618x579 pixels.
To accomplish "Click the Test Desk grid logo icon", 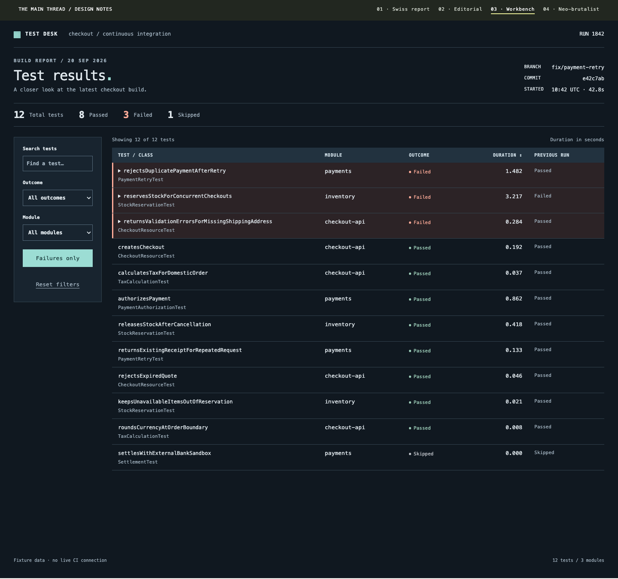I will 17,35.
